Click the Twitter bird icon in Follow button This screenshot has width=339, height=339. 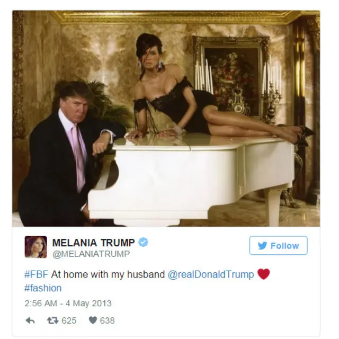pos(262,246)
